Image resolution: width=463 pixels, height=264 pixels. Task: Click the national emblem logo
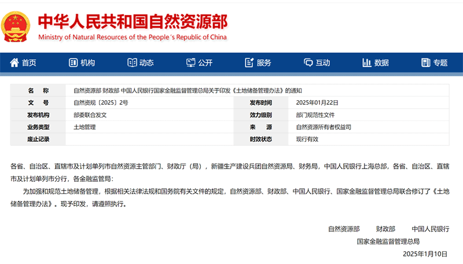click(17, 26)
